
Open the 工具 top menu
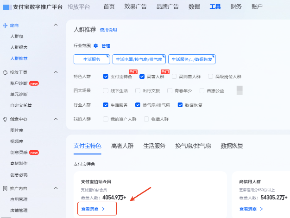[215, 7]
